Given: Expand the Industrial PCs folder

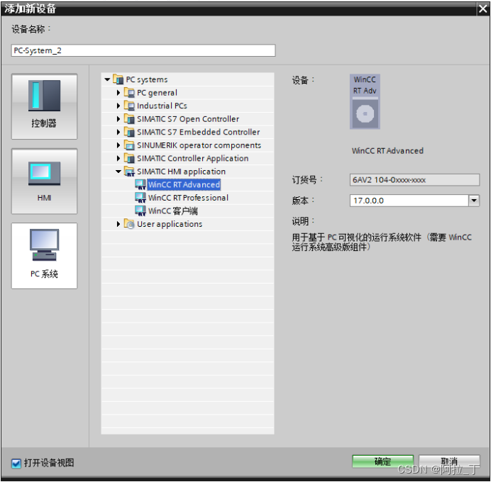Looking at the screenshot, I should point(118,106).
